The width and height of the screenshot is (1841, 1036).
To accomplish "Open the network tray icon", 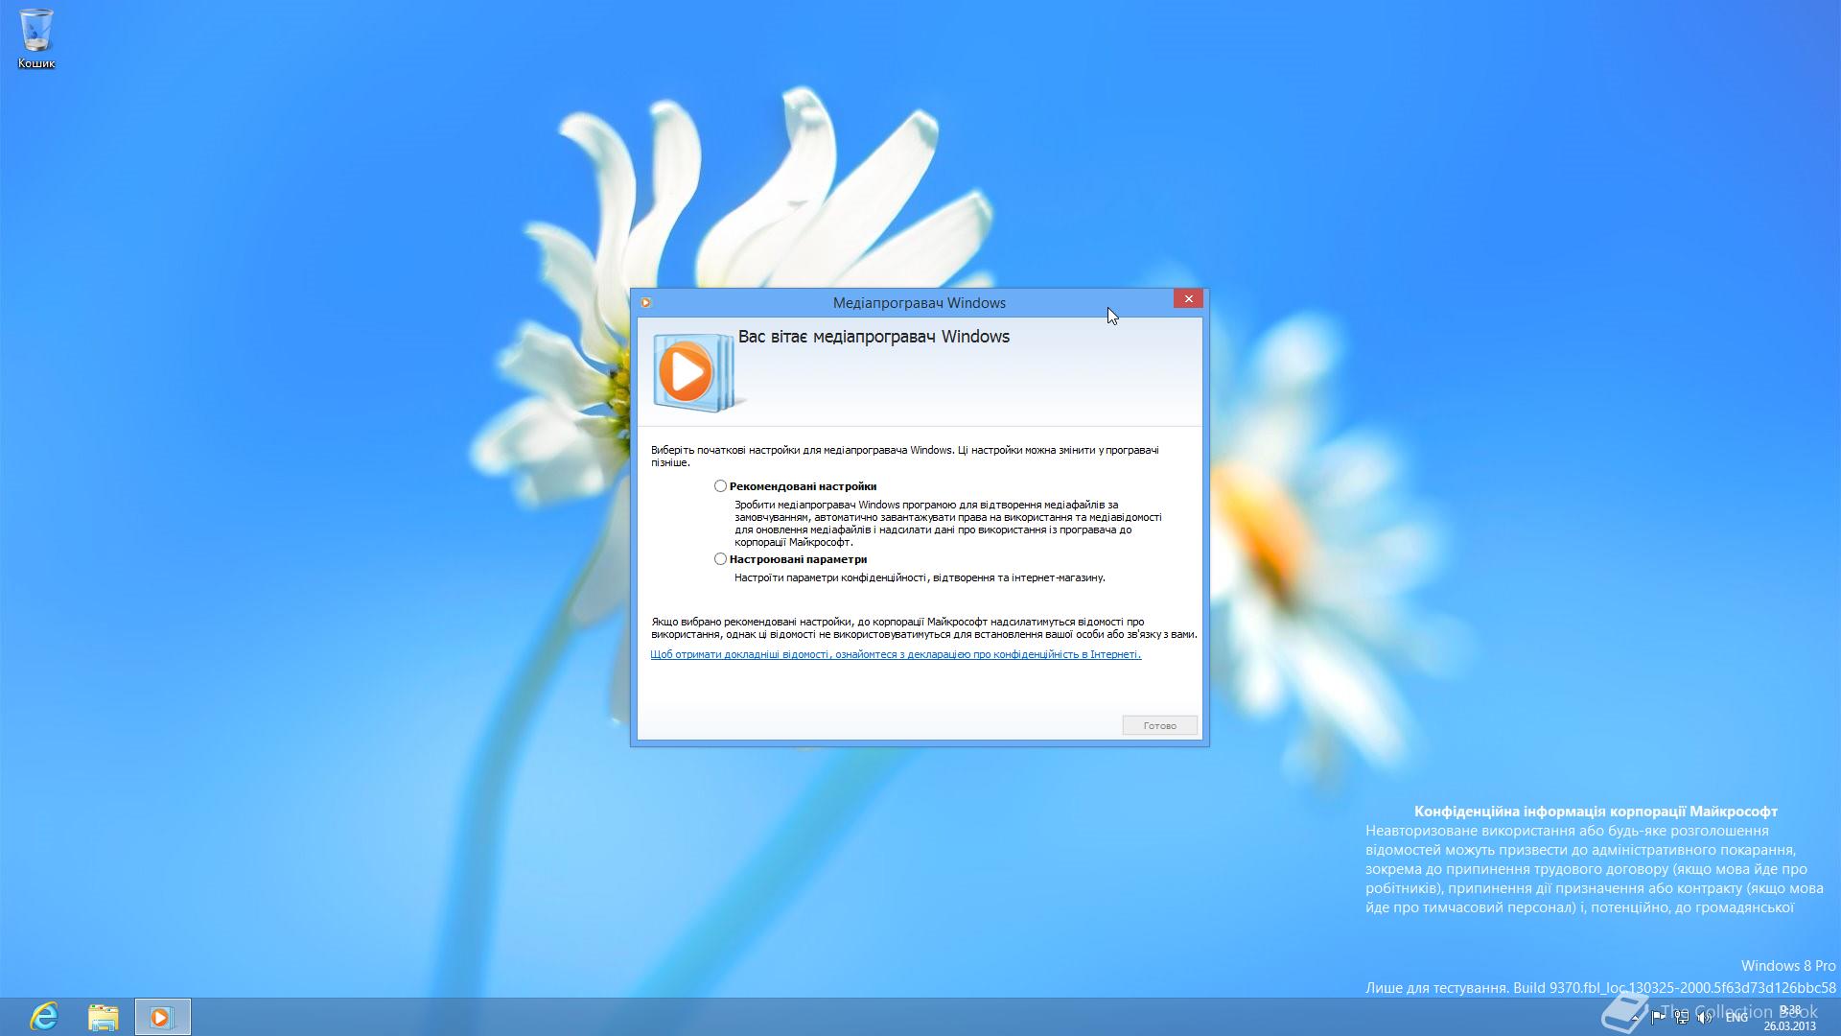I will pos(1682,1018).
